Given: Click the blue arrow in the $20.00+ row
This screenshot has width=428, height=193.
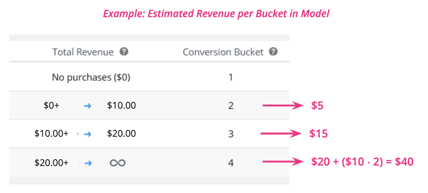Looking at the screenshot, I should click(88, 163).
